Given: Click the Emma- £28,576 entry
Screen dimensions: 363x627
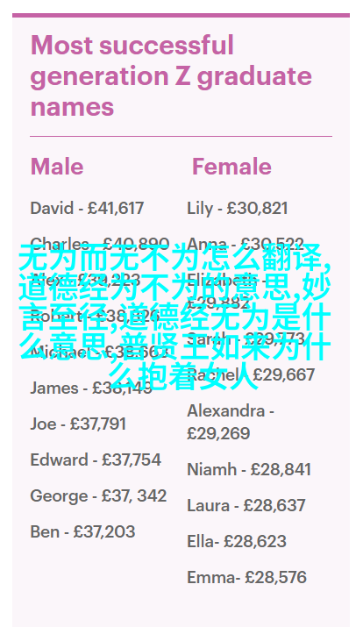Looking at the screenshot, I should (x=246, y=577).
